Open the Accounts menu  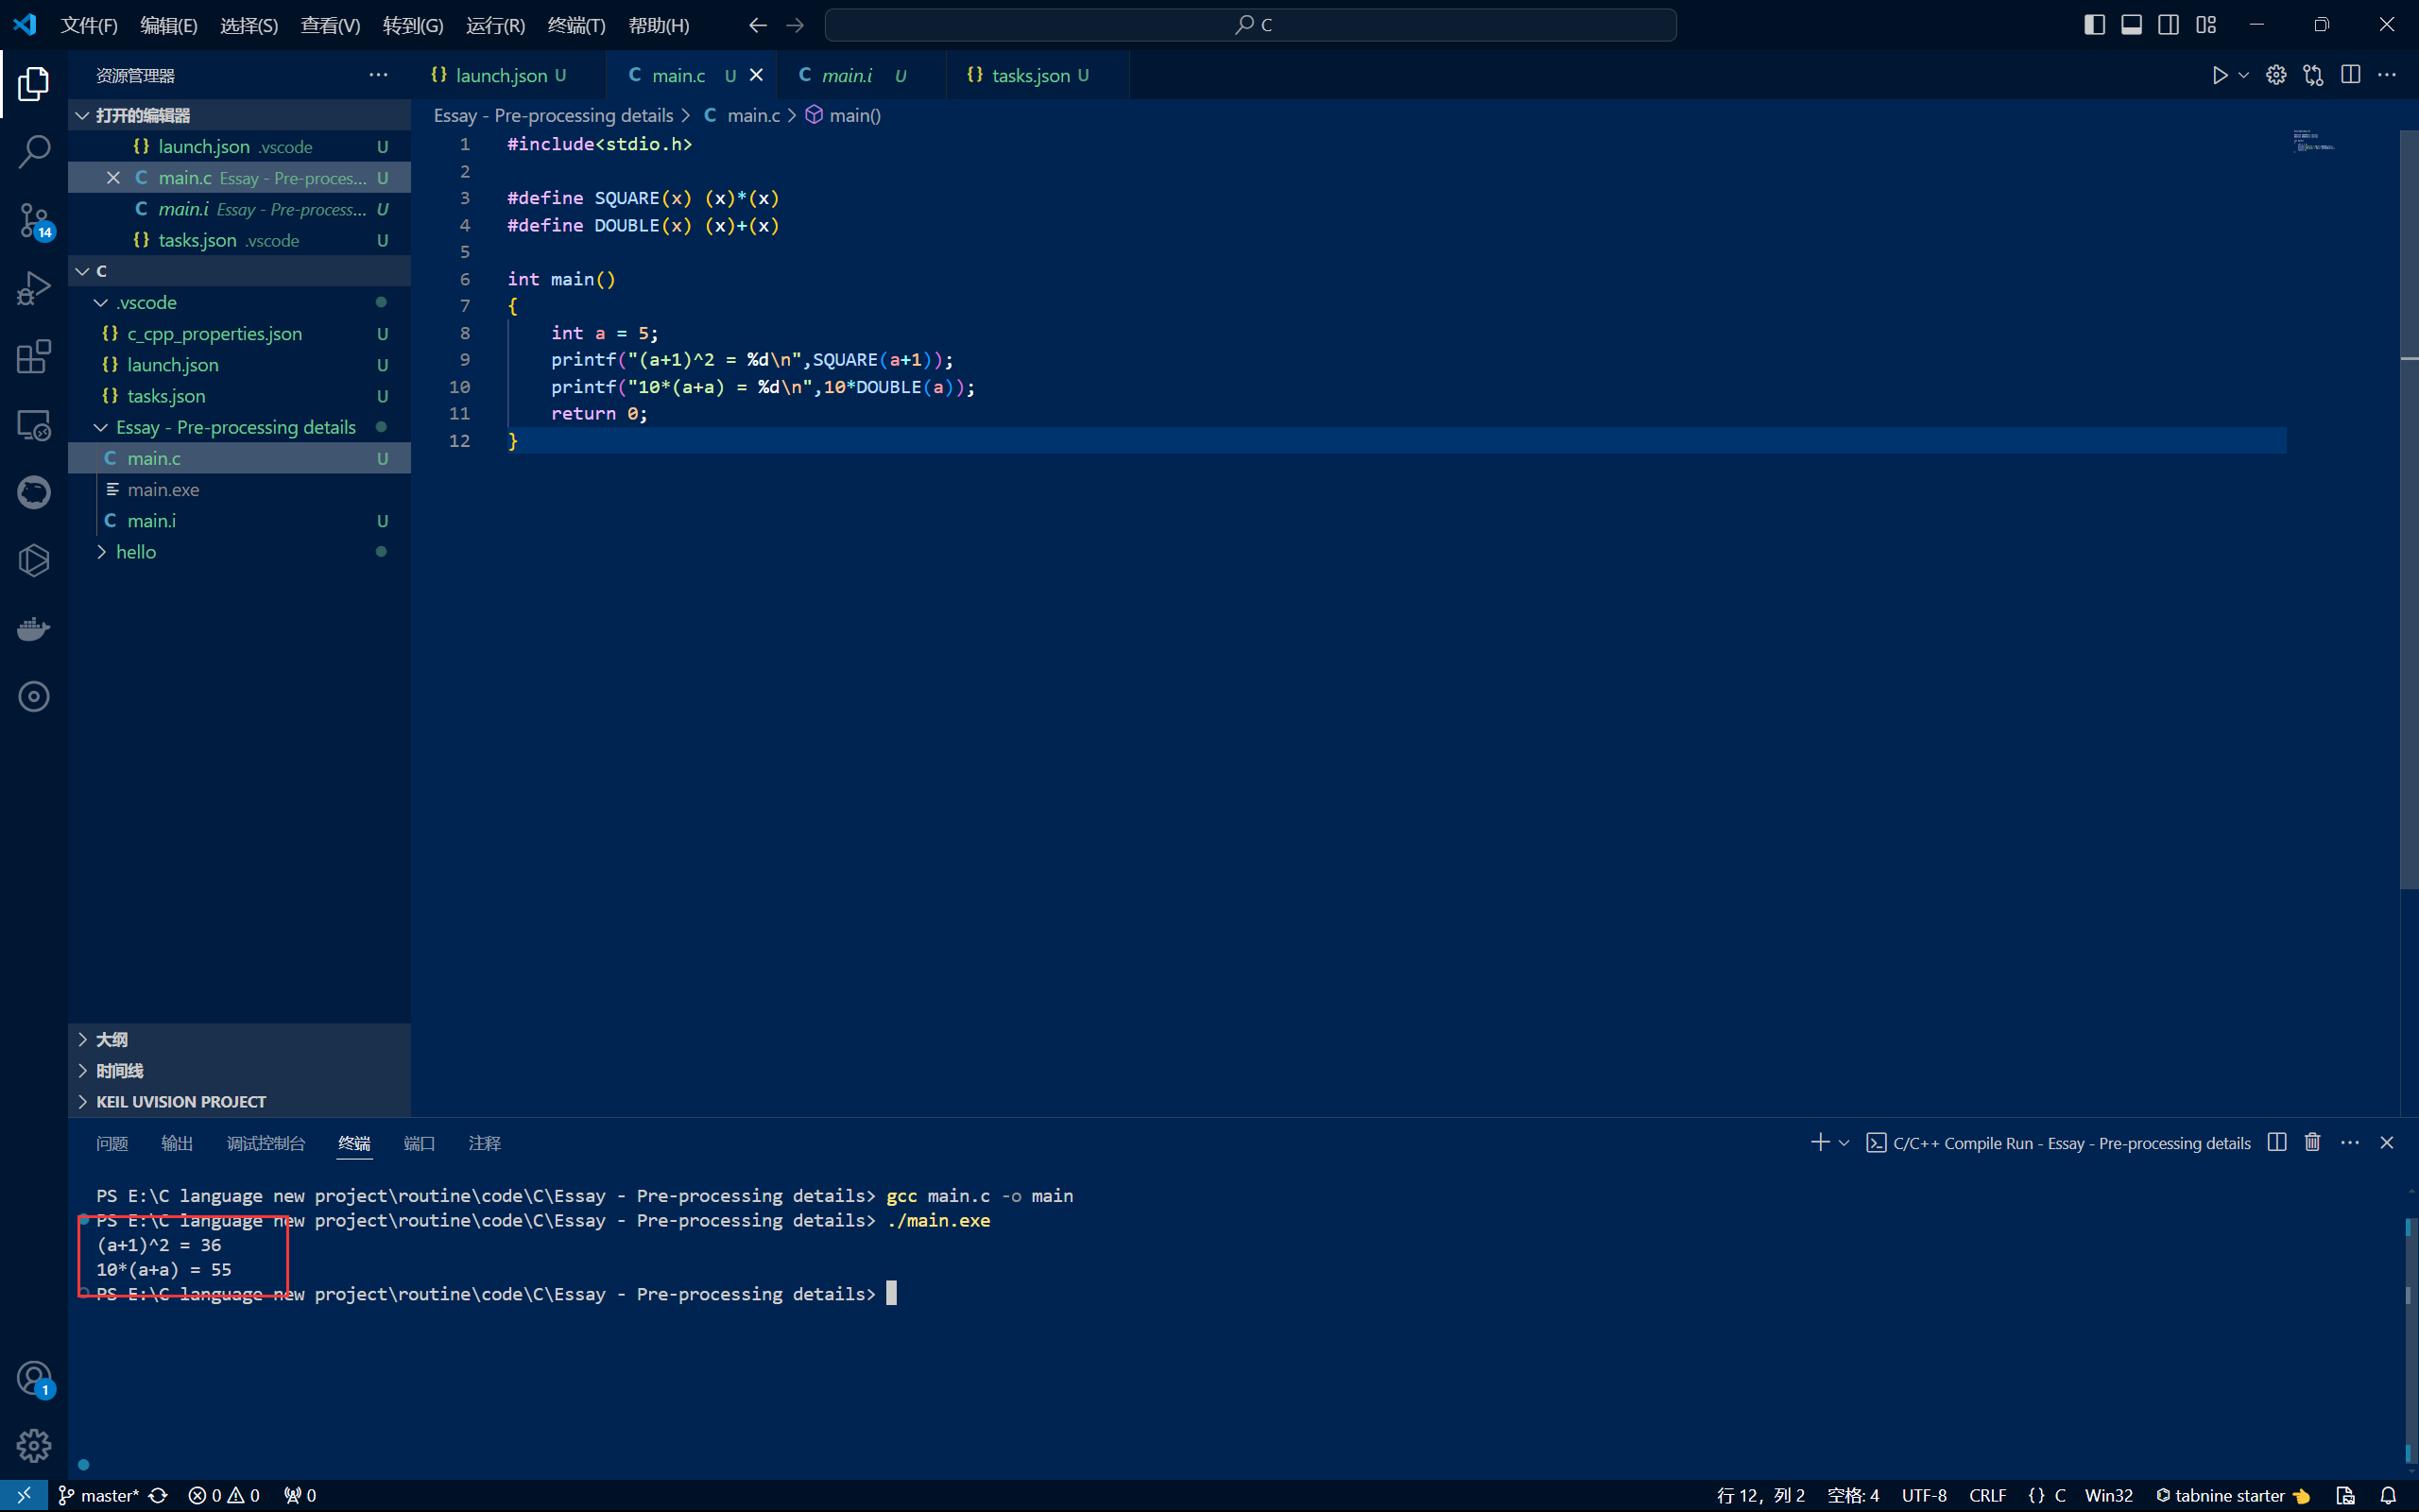click(x=34, y=1378)
